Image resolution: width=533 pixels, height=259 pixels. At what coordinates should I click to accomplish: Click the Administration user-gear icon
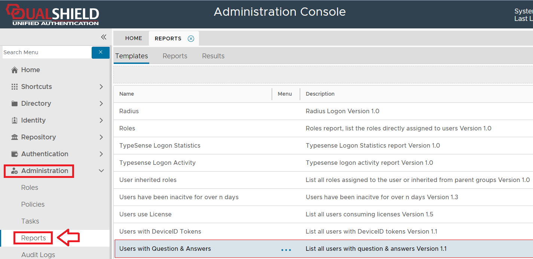pyautogui.click(x=15, y=171)
